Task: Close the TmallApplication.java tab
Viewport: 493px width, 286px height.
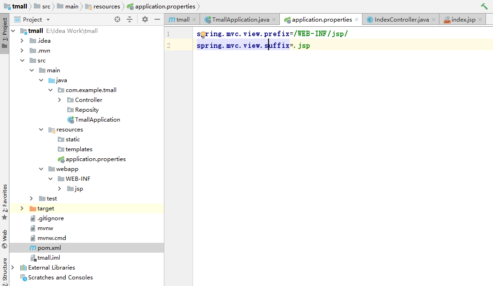Action: 274,20
